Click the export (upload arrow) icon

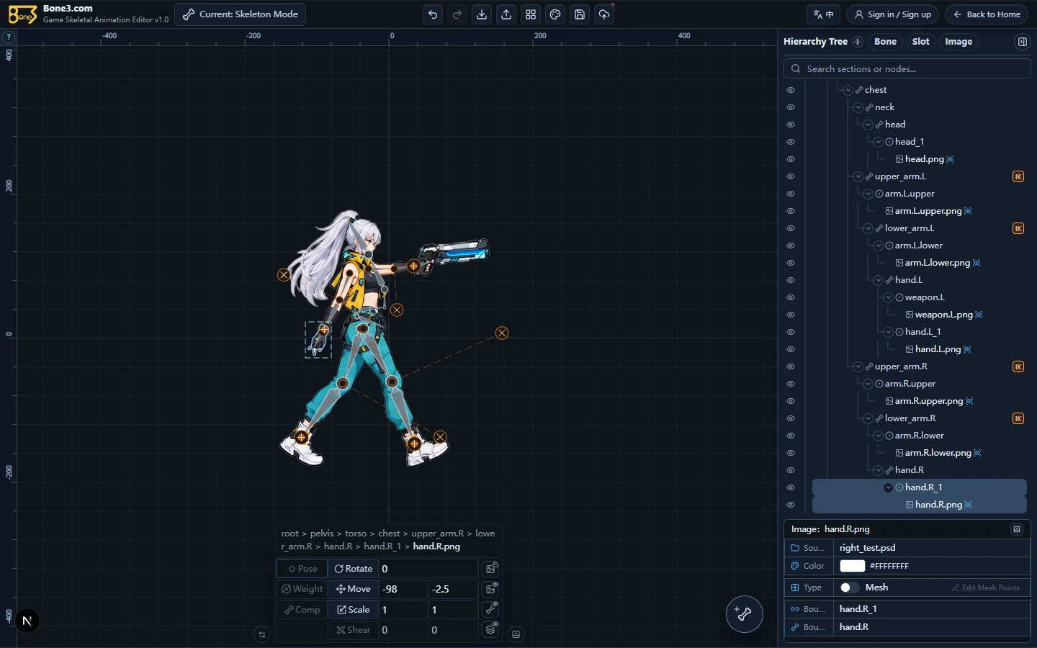506,14
